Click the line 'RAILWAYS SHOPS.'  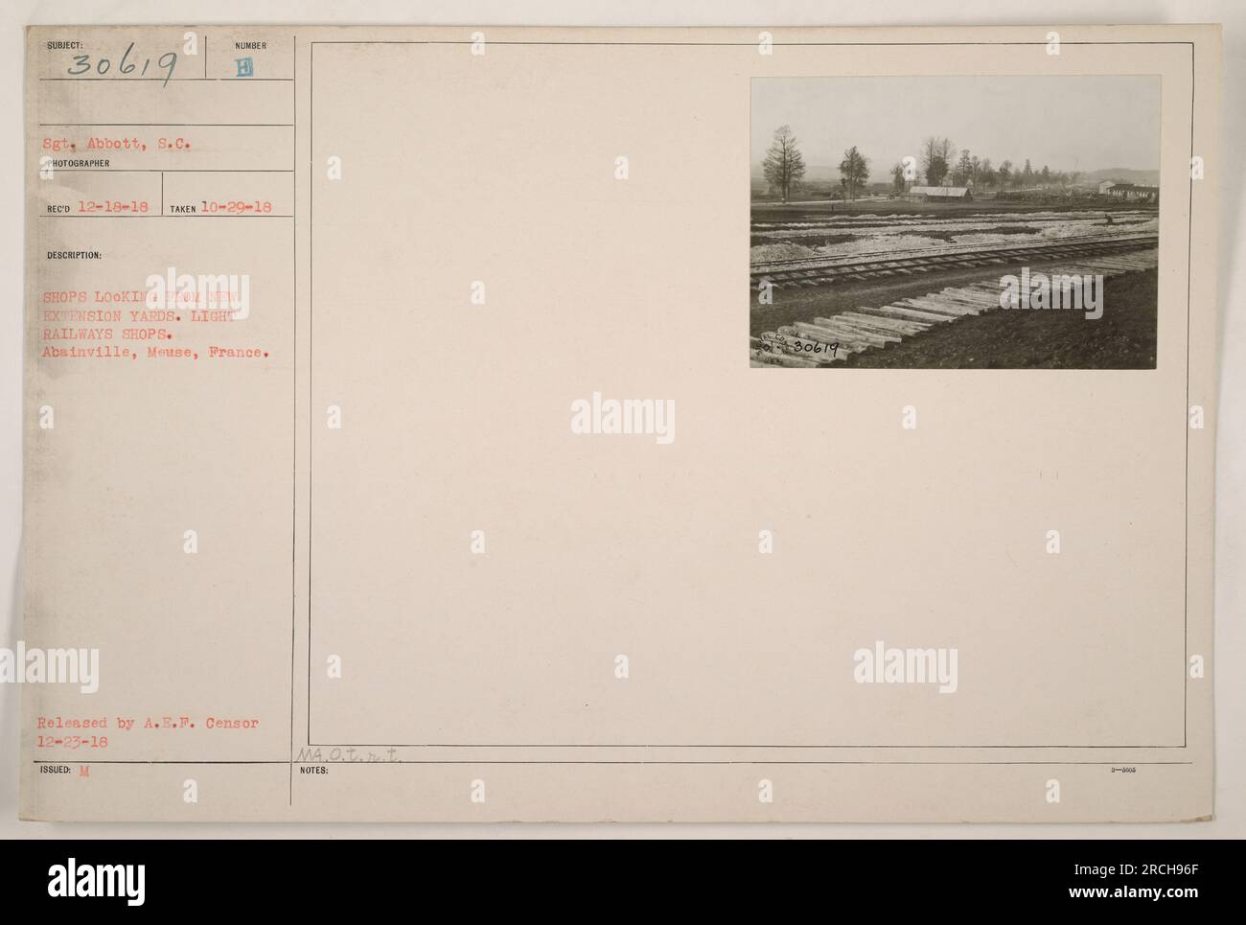click(106, 333)
